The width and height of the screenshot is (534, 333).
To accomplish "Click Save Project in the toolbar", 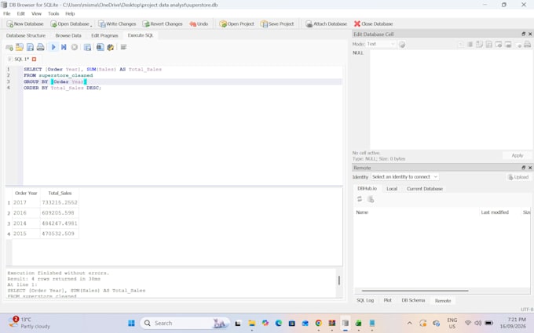I will click(277, 24).
